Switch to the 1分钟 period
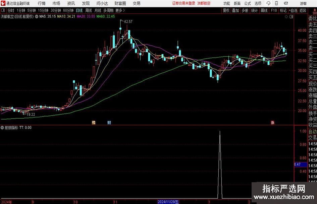 [x=21, y=10]
